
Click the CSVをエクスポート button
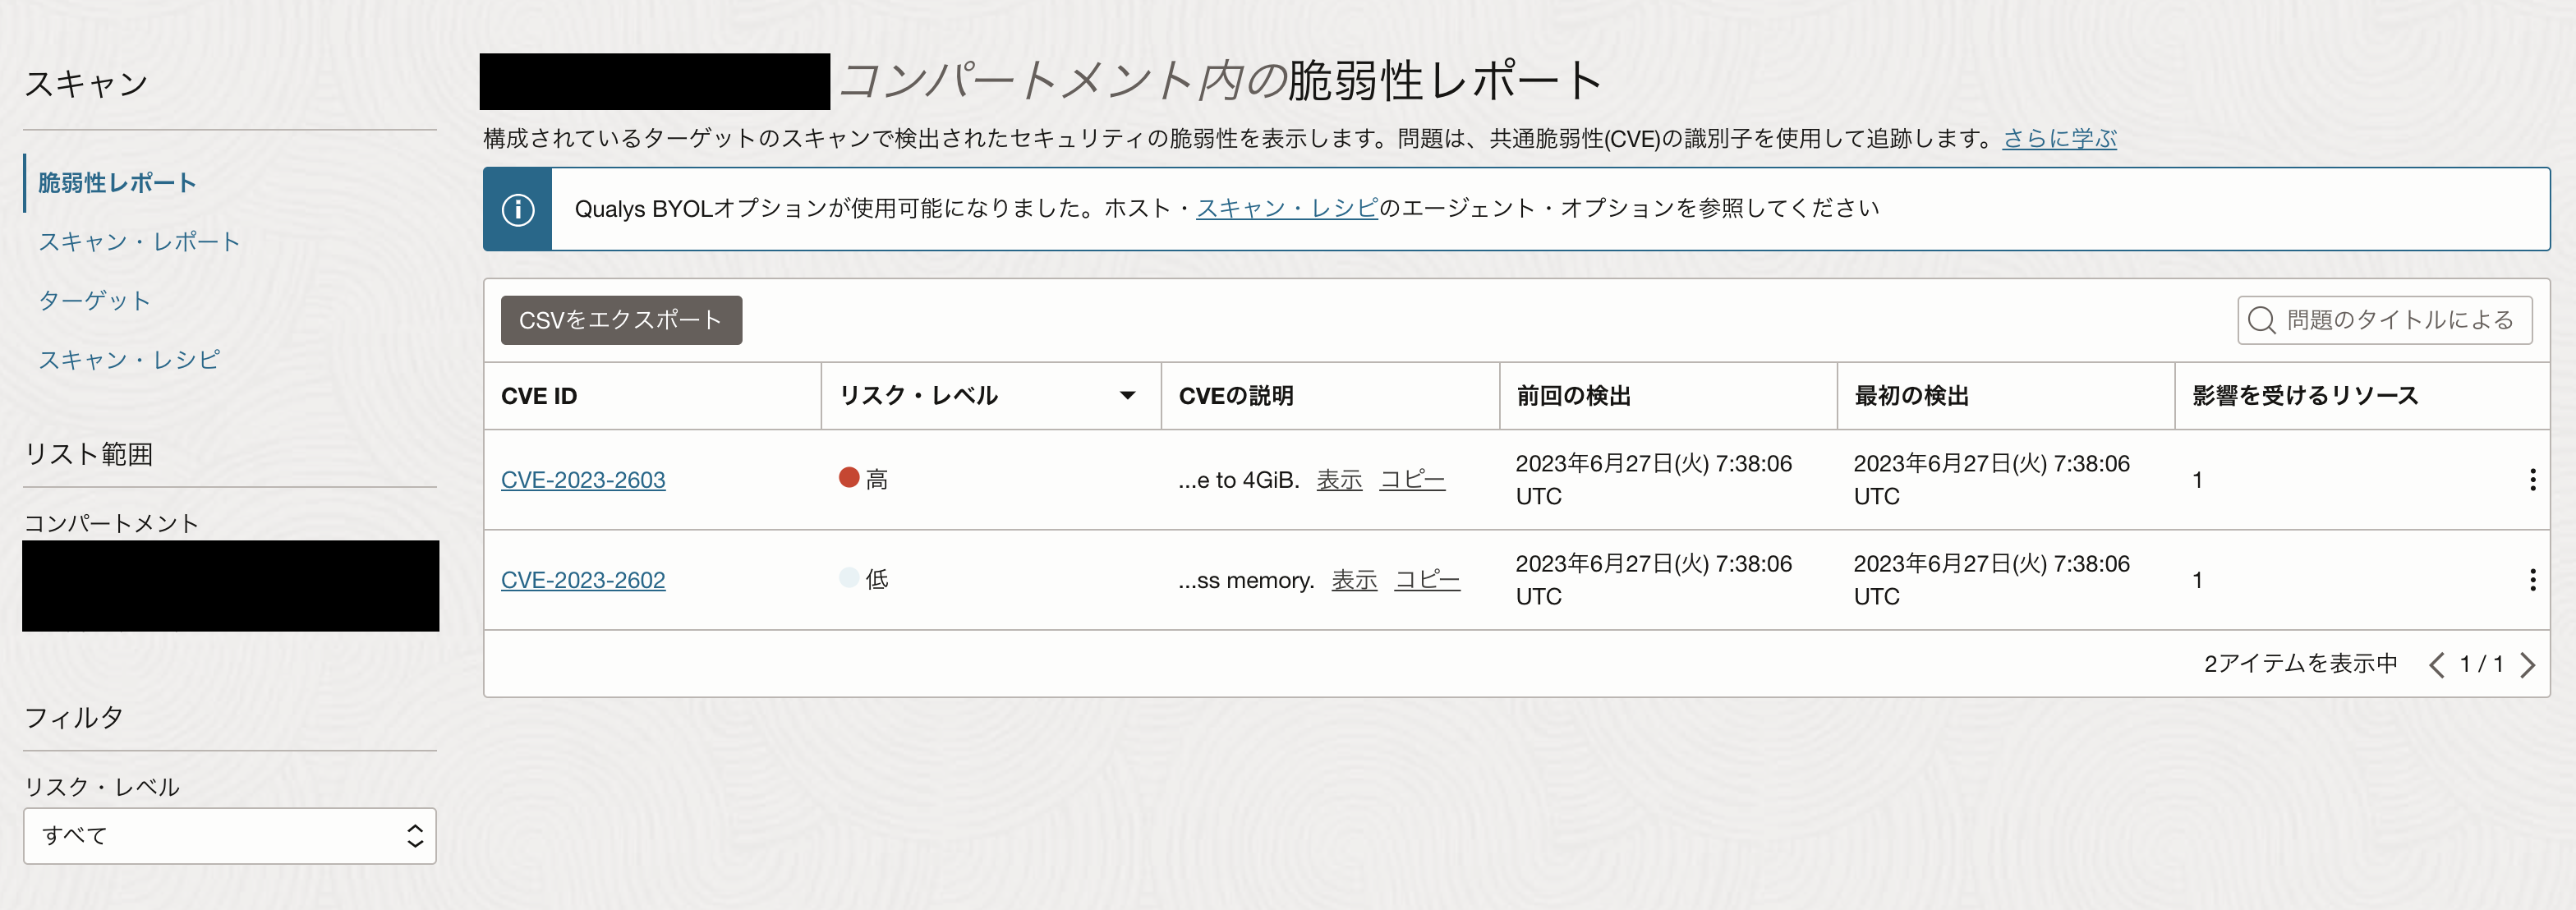pos(620,320)
